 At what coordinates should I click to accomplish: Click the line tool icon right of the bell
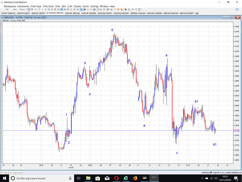coord(101,9)
